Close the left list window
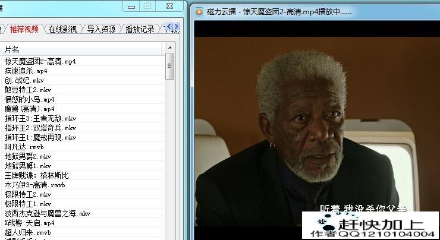440x240 pixels. [x=170, y=6]
